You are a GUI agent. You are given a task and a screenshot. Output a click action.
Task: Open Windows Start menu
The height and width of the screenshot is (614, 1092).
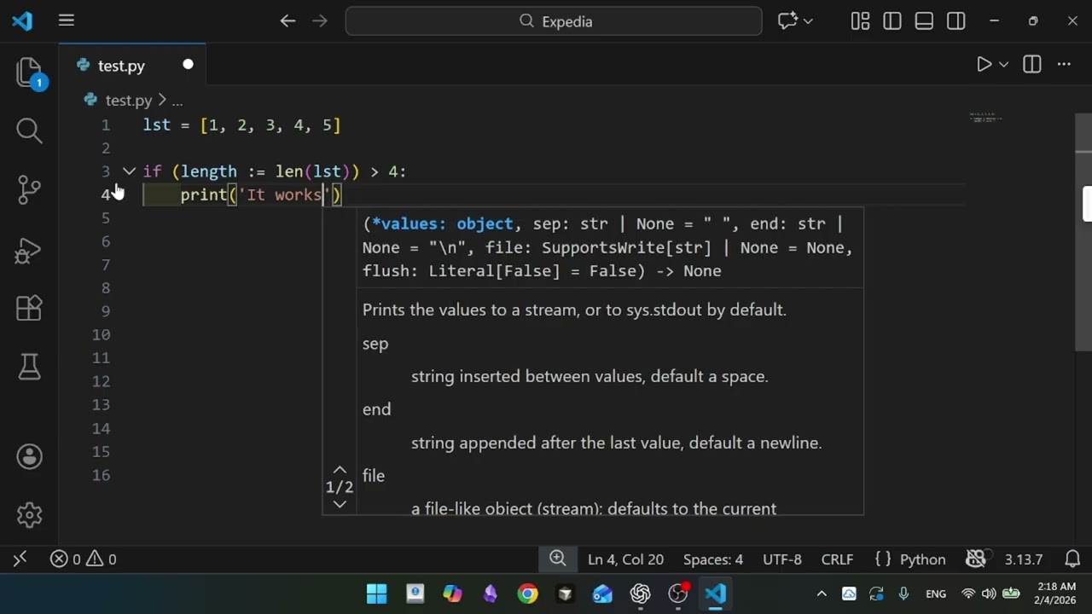point(376,594)
